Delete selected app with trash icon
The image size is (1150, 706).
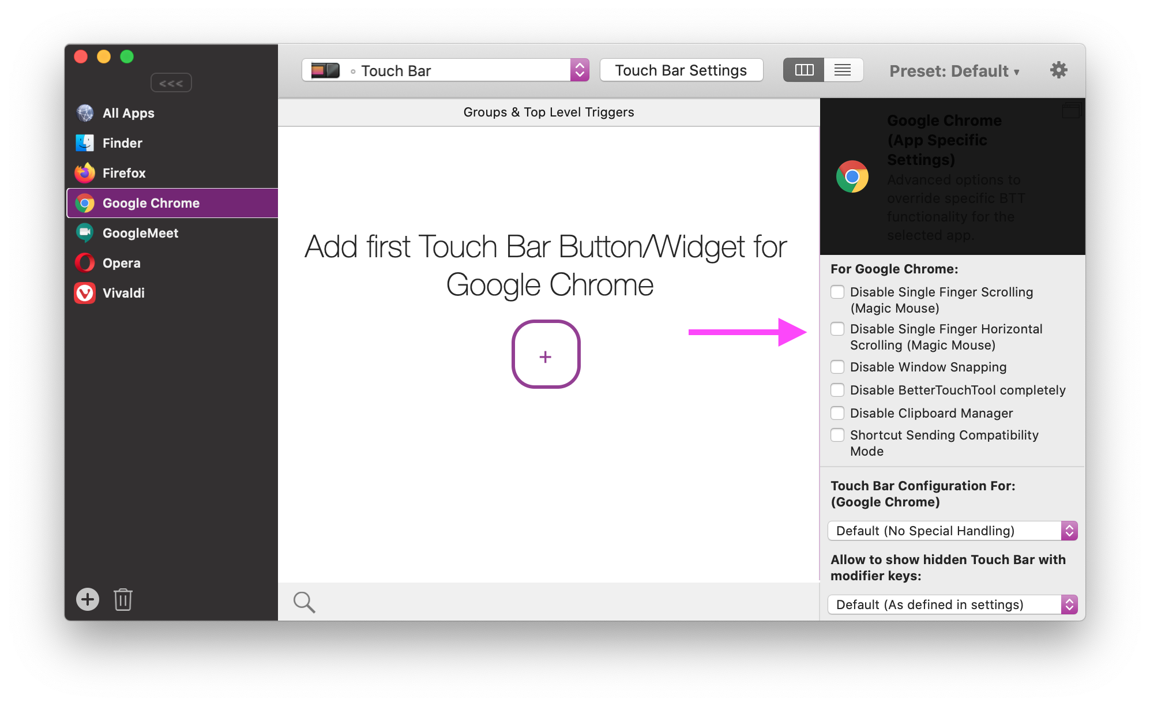[x=123, y=599]
